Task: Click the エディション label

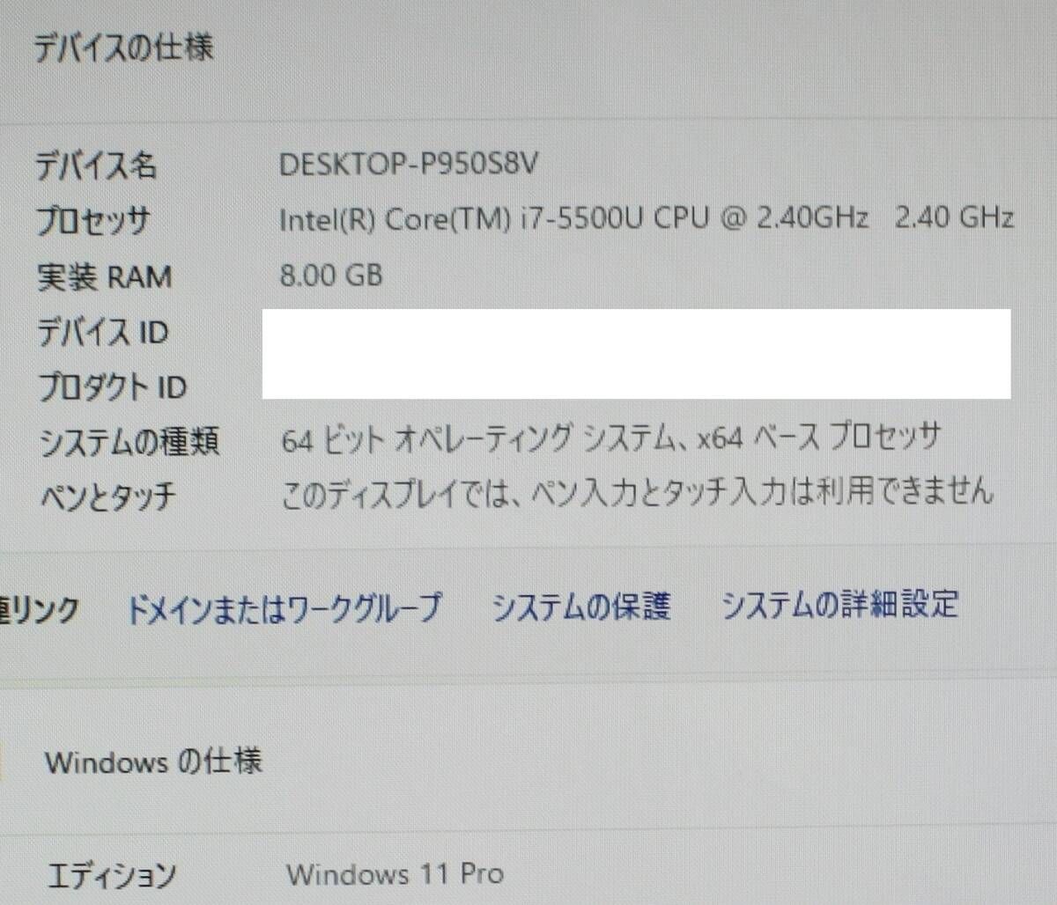Action: [111, 875]
